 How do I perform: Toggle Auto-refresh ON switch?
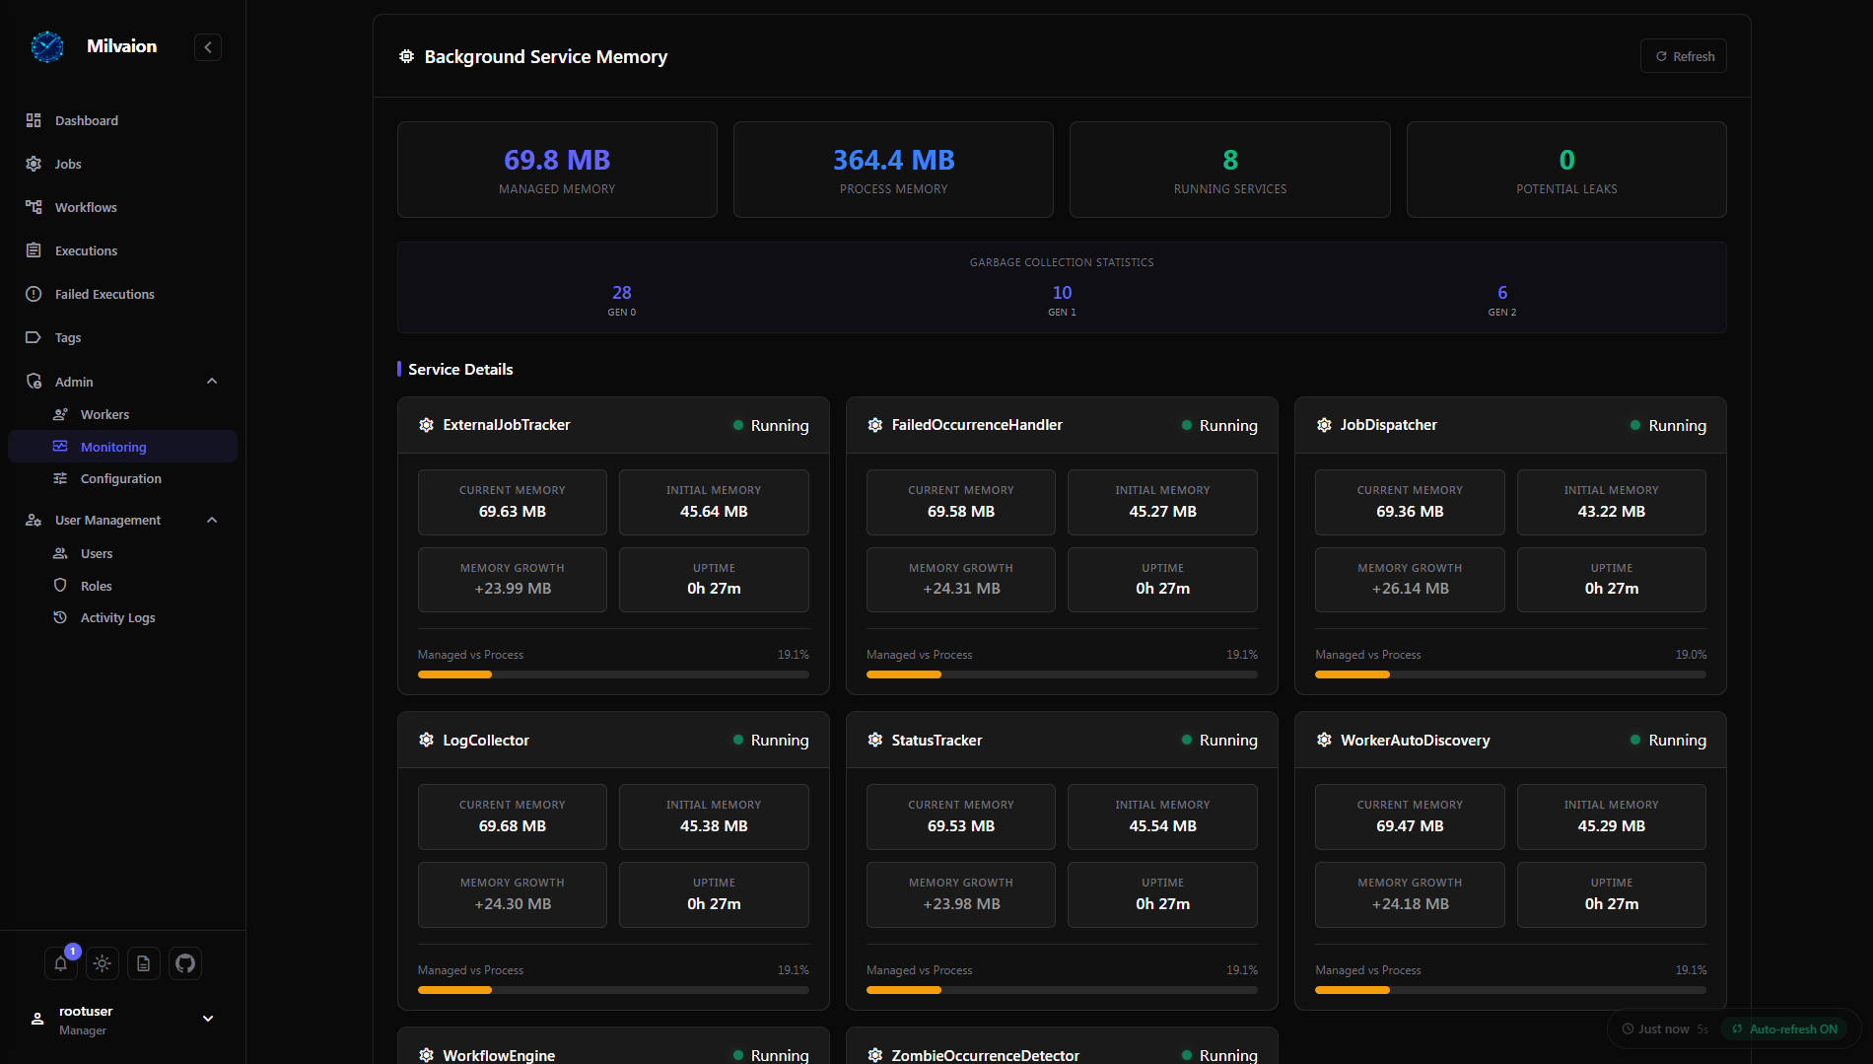coord(1784,1029)
